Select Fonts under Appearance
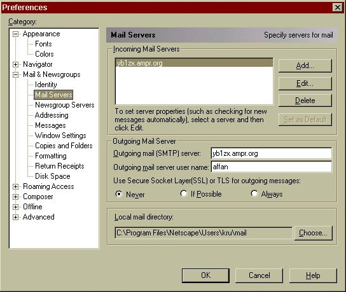 (x=43, y=44)
